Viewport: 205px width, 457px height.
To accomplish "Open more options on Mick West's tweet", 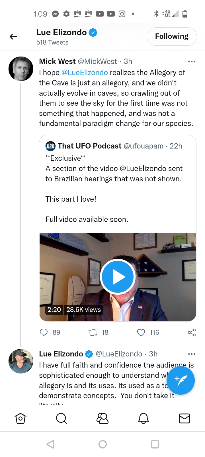I will click(192, 61).
